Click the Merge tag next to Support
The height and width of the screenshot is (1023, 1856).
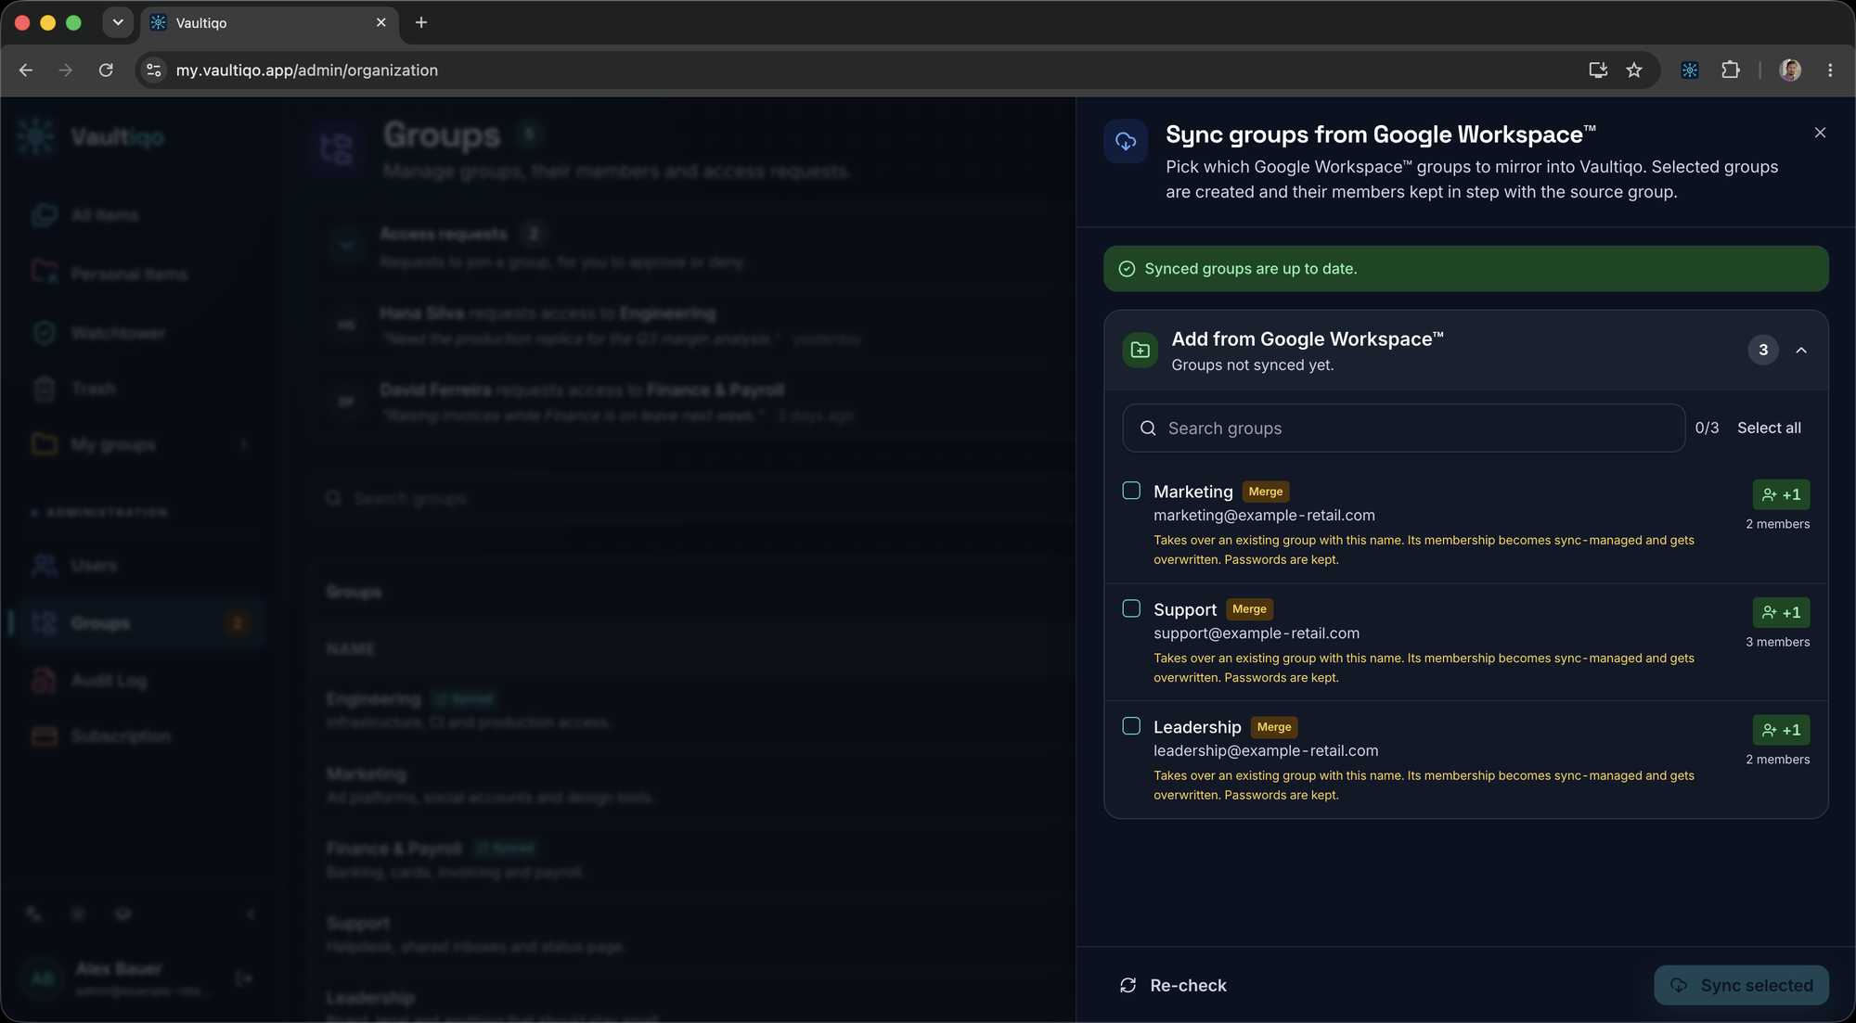tap(1249, 609)
